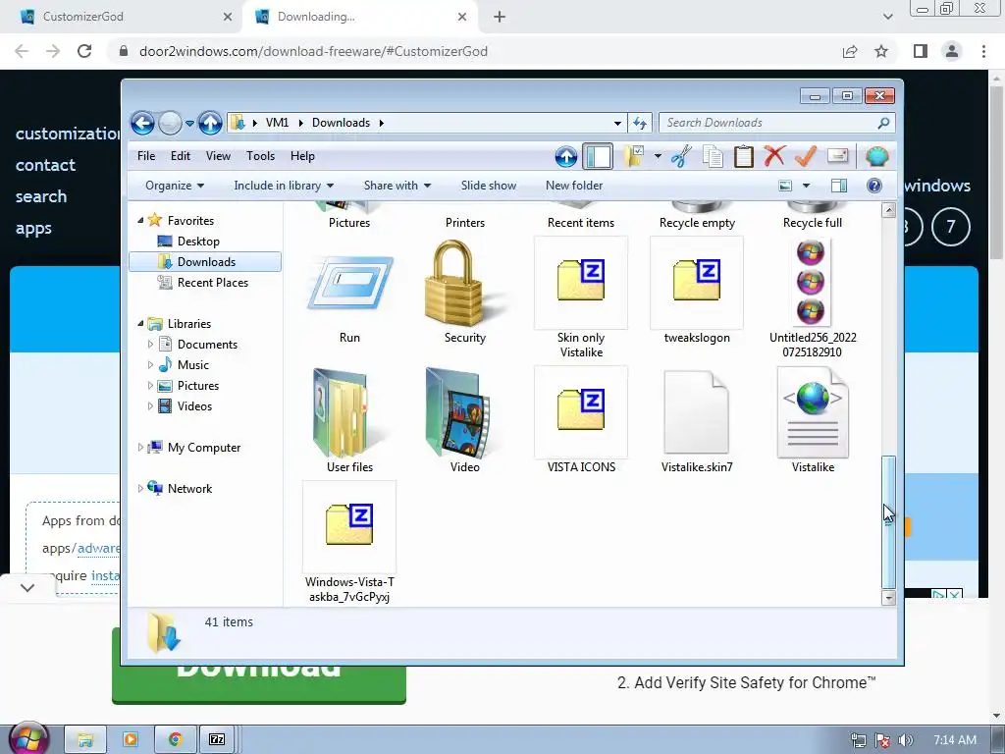
Task: Select Desktop under Favorites
Action: coord(198,242)
